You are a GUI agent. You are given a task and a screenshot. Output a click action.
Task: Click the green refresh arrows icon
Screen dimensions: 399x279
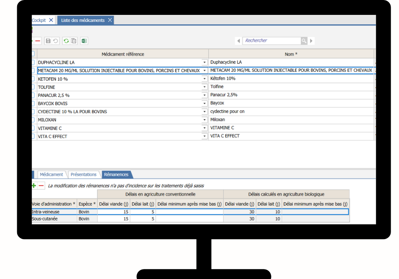click(66, 41)
